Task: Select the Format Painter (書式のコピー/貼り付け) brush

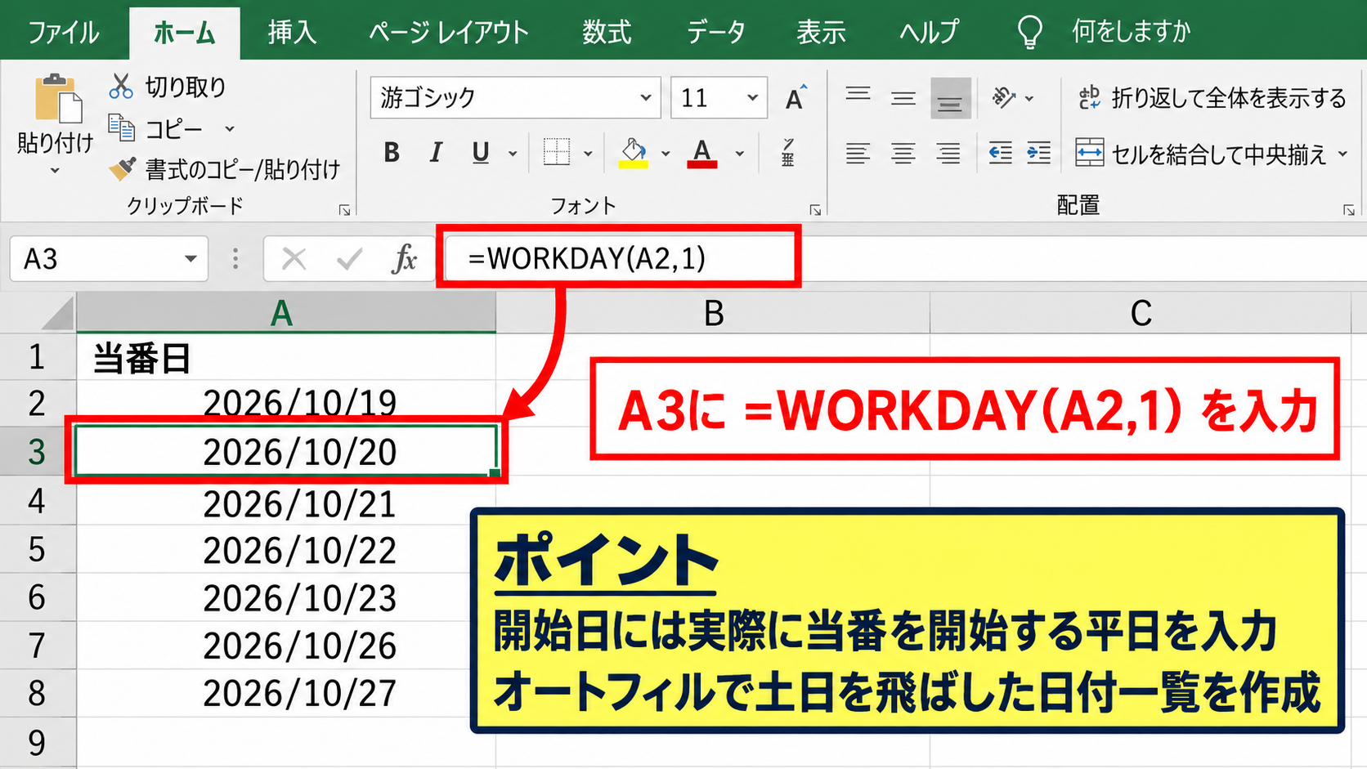Action: click(123, 169)
